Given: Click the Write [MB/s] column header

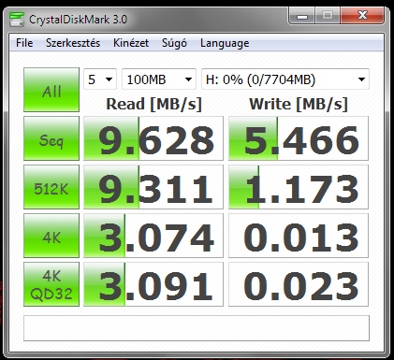Looking at the screenshot, I should click(x=299, y=104).
